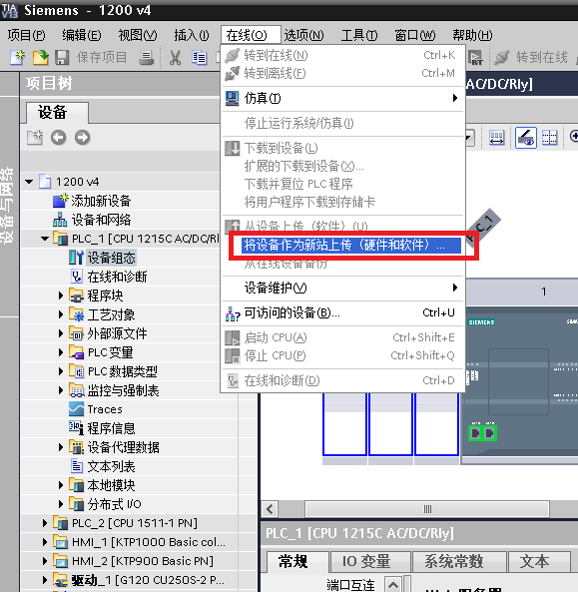The width and height of the screenshot is (578, 592).
Task: Open the 帮助(H) menu
Action: (x=472, y=35)
